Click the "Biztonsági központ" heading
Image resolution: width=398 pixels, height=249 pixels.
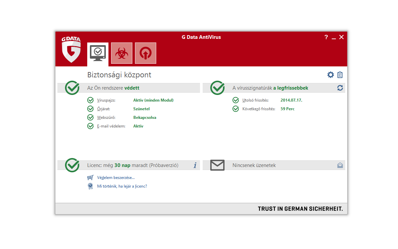click(x=119, y=75)
